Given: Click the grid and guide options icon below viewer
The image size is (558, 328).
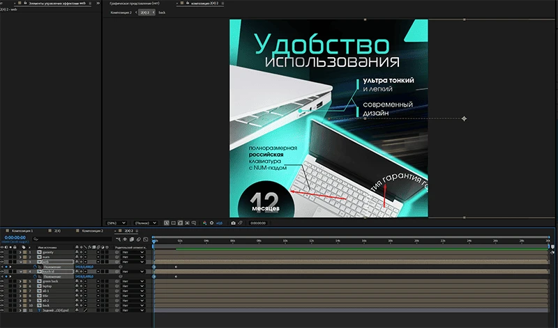Looking at the screenshot, I should pyautogui.click(x=187, y=223).
